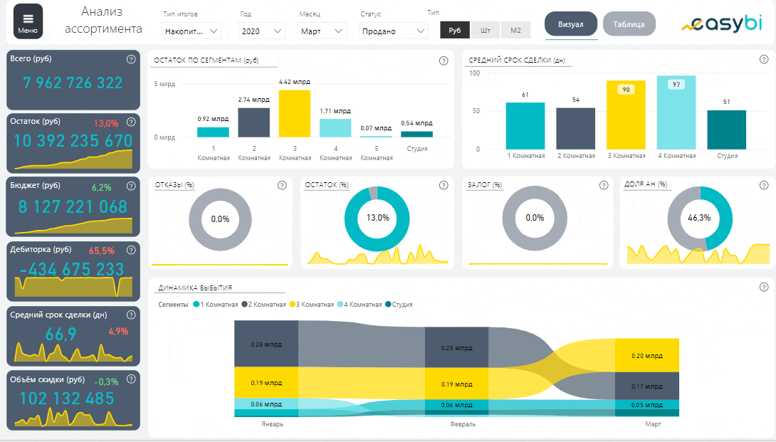
Task: Click the Всего value 7 962 726 322
Action: tap(73, 83)
